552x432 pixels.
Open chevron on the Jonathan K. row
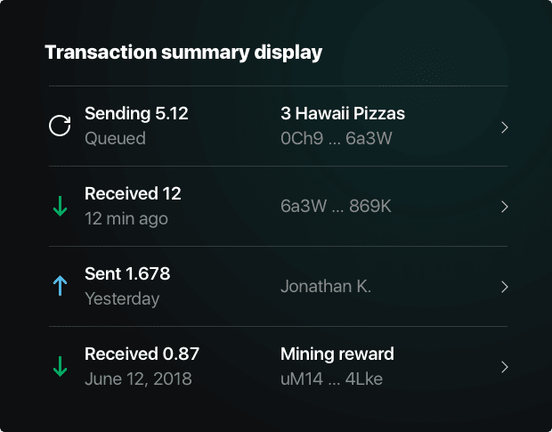click(505, 287)
